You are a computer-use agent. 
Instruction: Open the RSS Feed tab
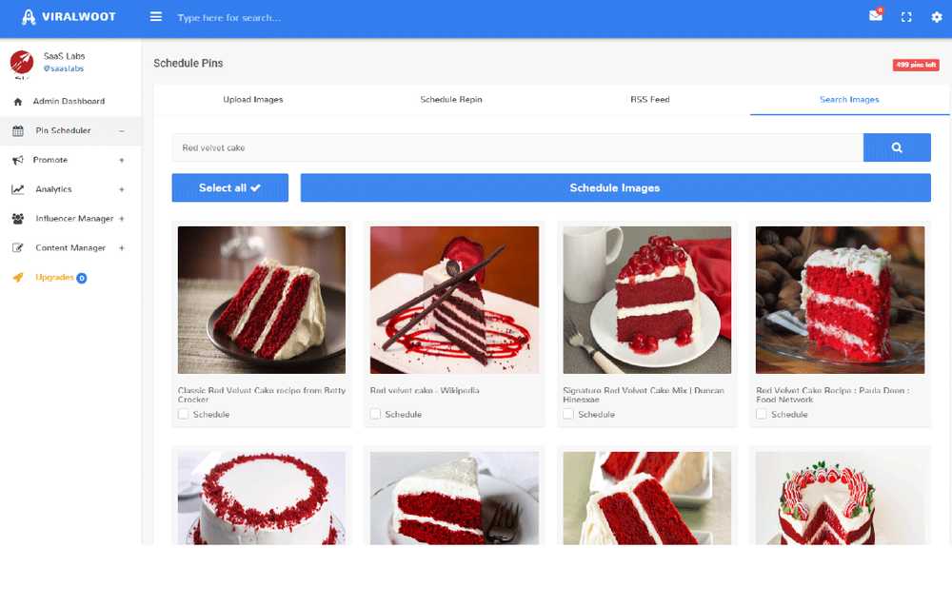[x=650, y=99]
